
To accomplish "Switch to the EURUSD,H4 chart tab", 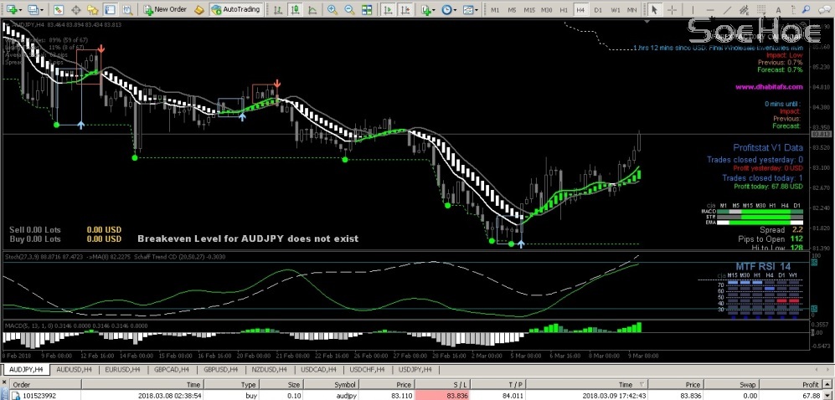I will click(x=125, y=368).
